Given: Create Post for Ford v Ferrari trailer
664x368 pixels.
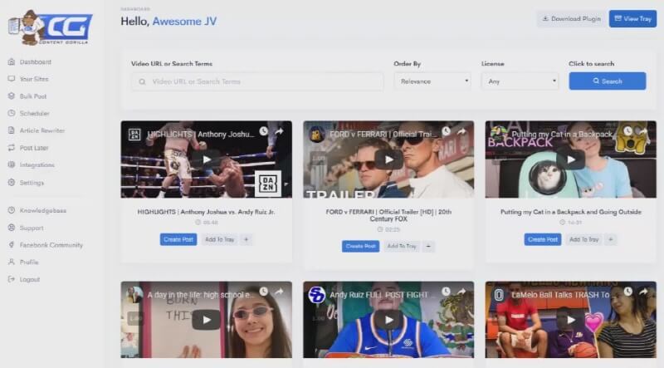Looking at the screenshot, I should pos(360,247).
